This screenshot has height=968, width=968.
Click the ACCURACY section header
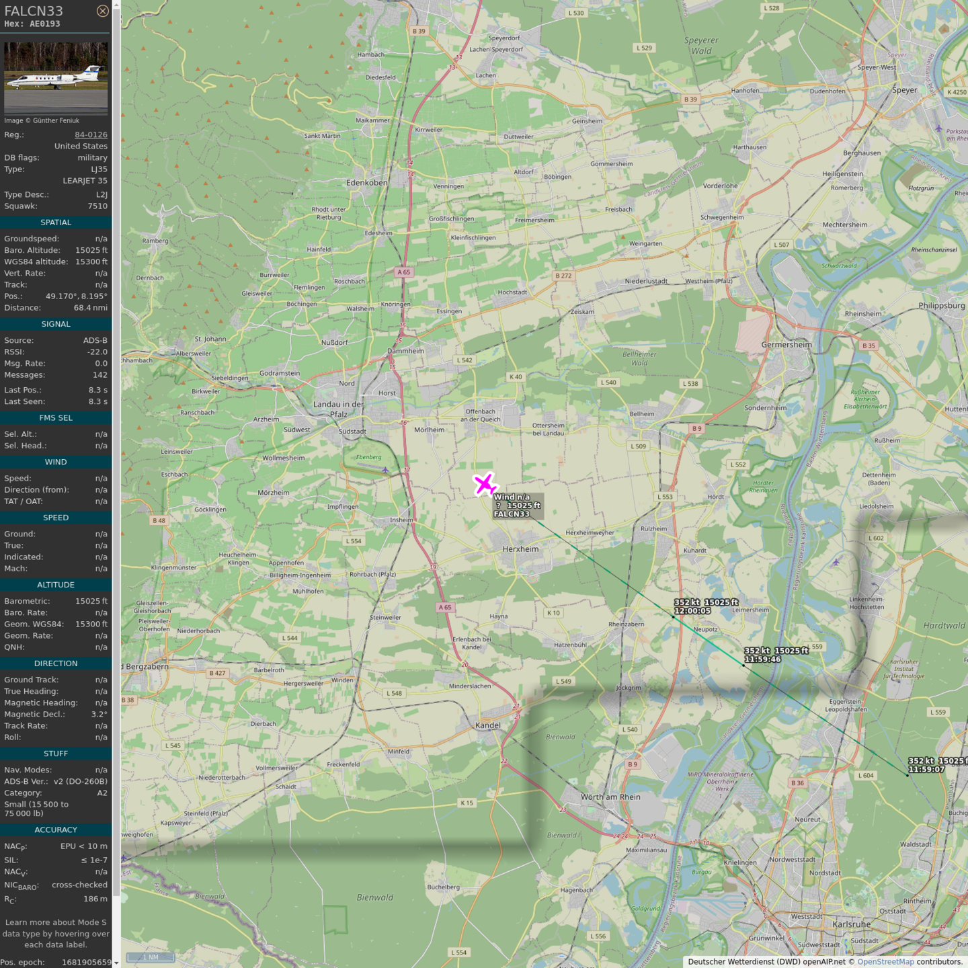point(56,830)
